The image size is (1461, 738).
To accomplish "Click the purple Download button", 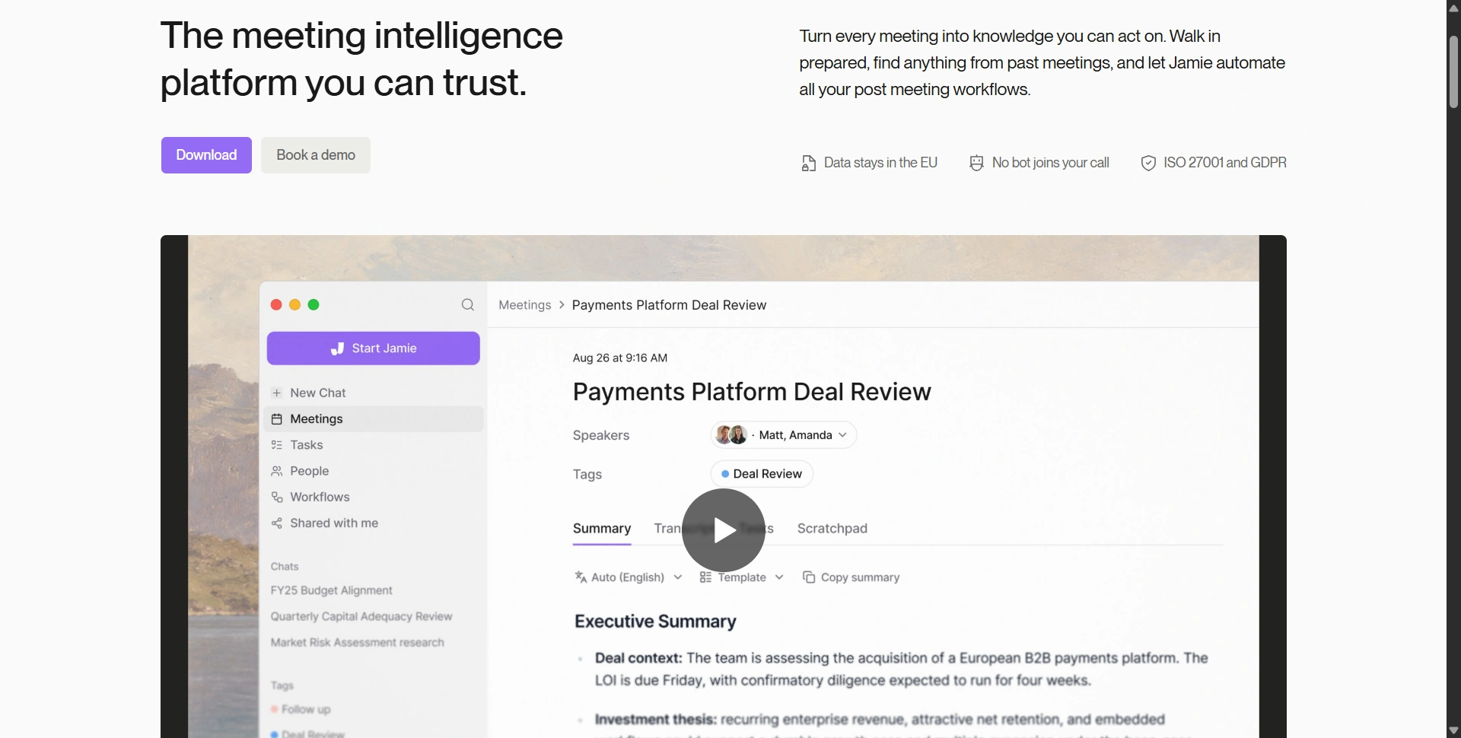I will [206, 155].
